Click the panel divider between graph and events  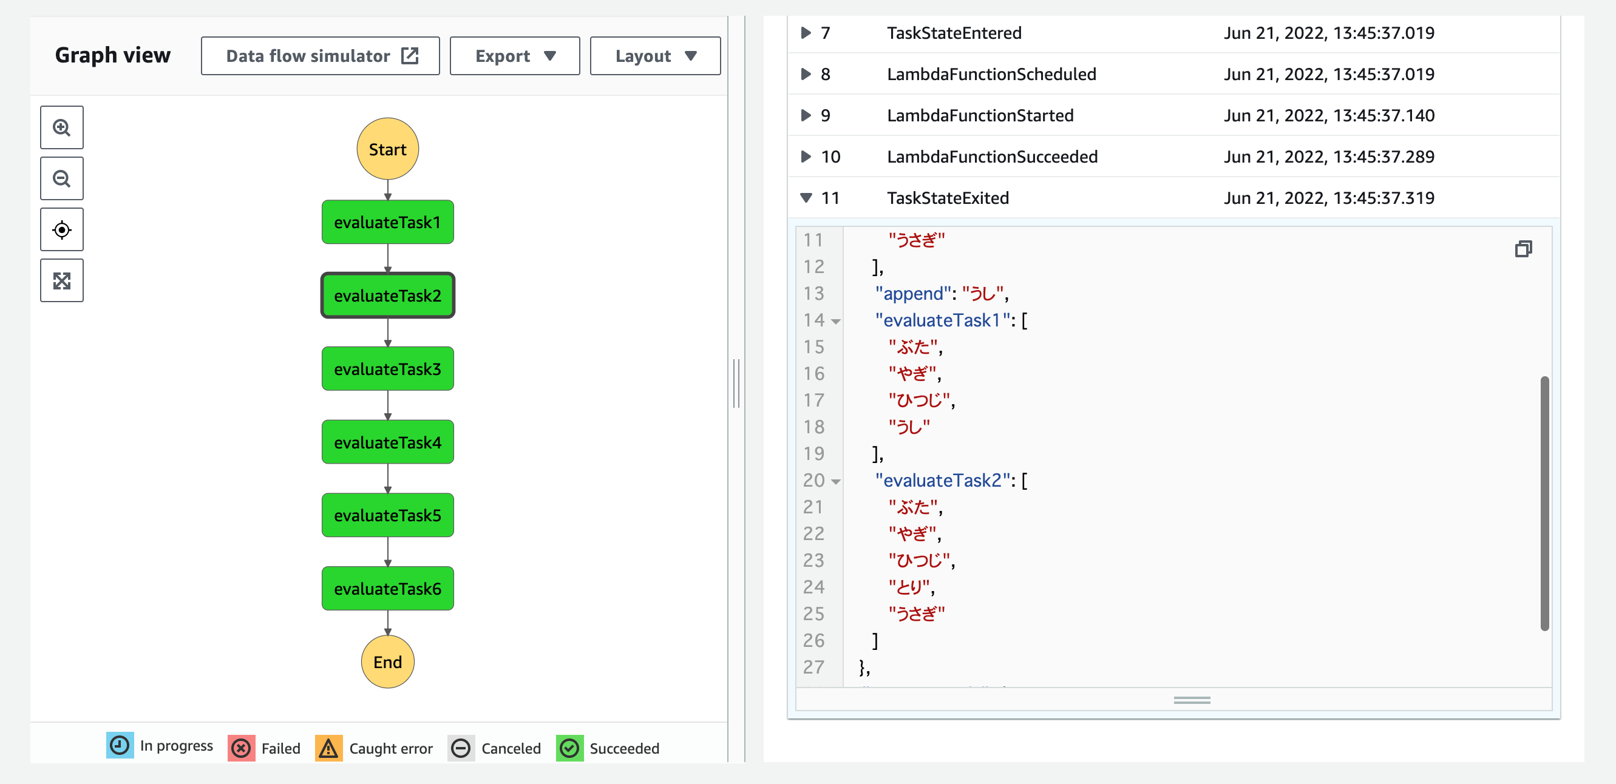pos(736,384)
